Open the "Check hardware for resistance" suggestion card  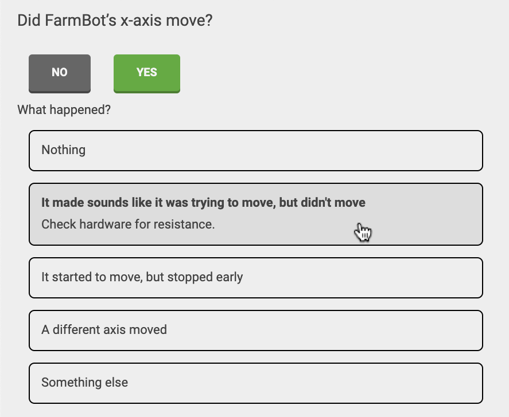(x=255, y=214)
